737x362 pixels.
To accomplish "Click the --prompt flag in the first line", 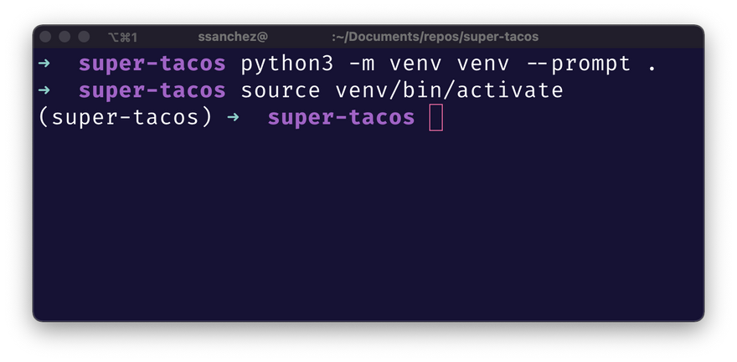I will [x=579, y=64].
